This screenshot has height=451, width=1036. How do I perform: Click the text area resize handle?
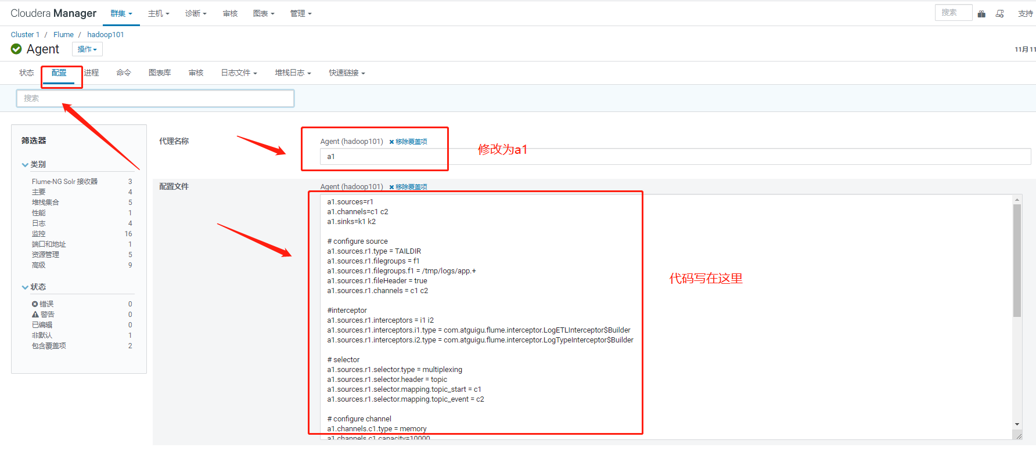[1018, 435]
